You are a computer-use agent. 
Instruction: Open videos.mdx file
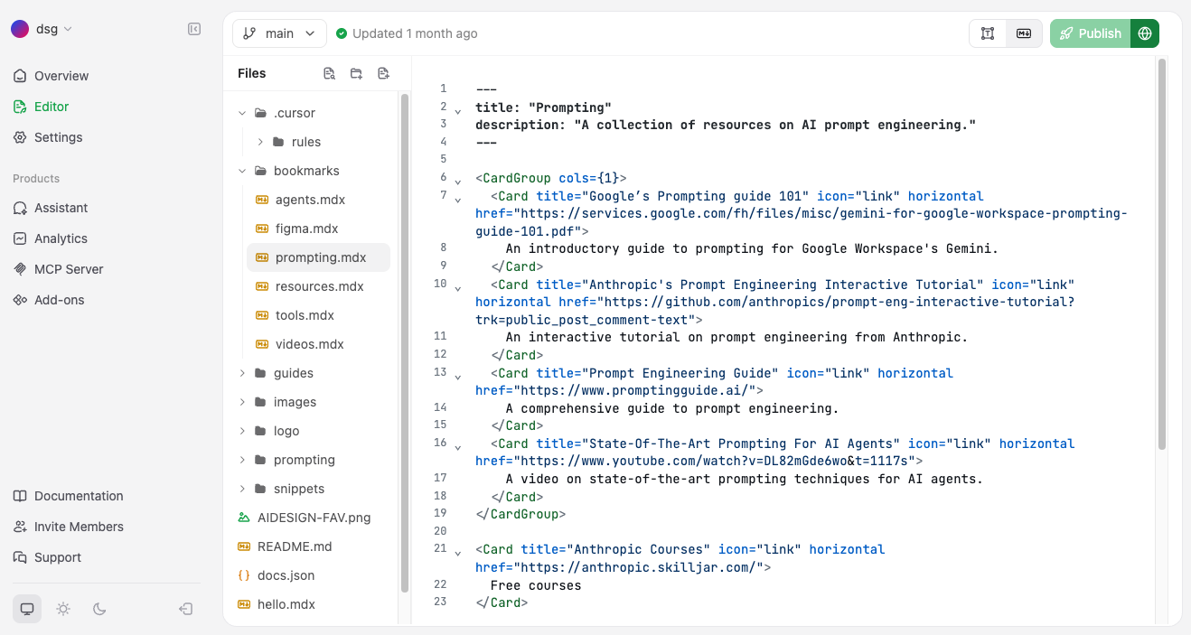click(x=309, y=344)
